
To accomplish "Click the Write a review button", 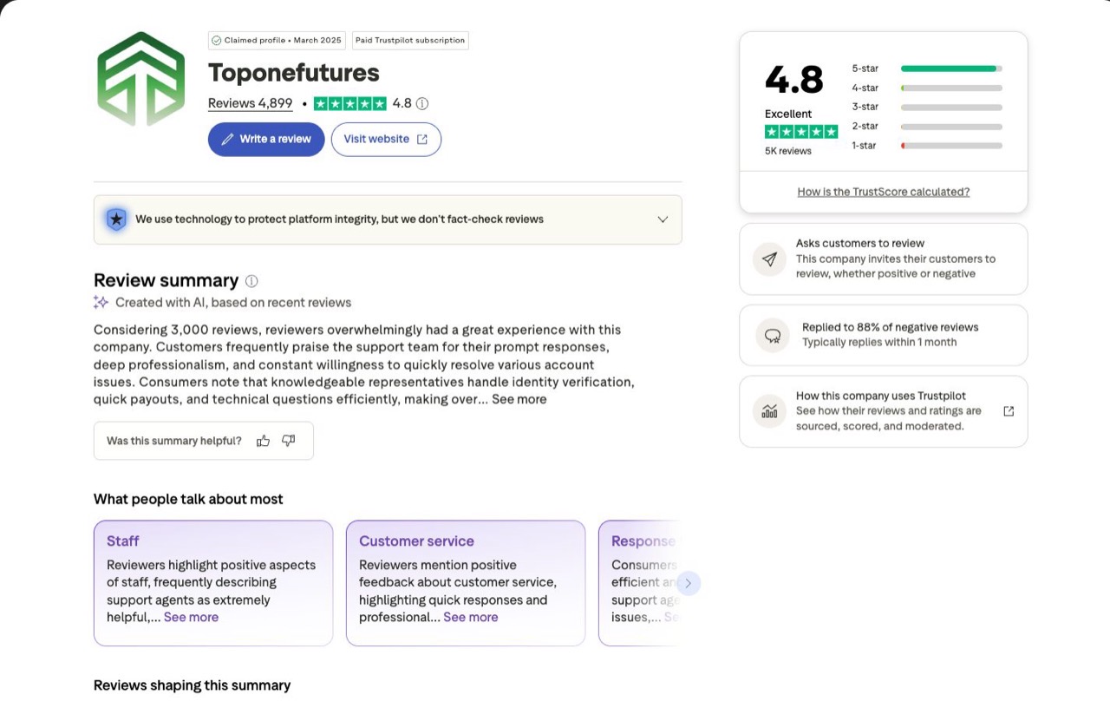I will point(266,139).
